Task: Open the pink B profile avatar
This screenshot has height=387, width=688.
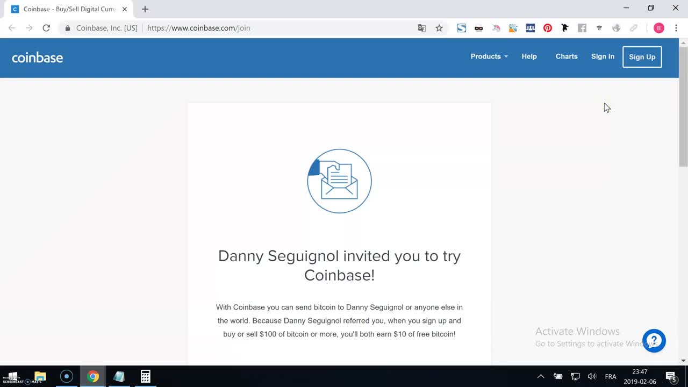Action: click(x=659, y=28)
